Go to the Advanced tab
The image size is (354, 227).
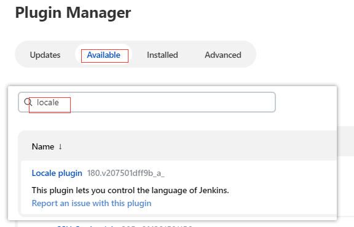(223, 55)
